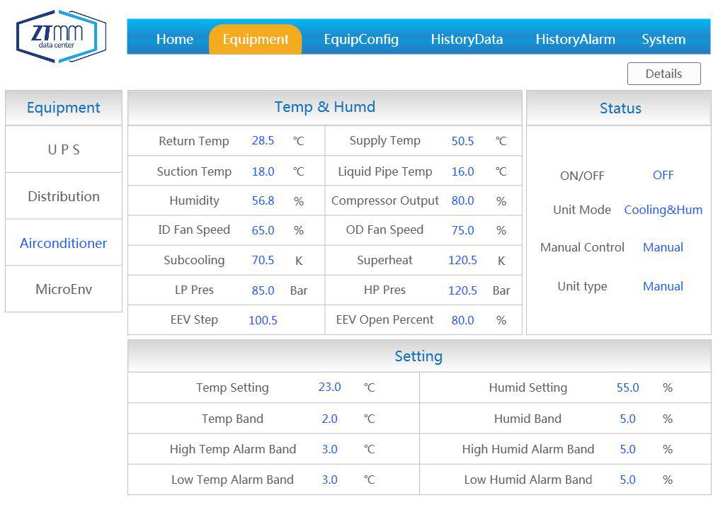
Task: Edit the Humid Setting value 55.0
Action: coord(627,387)
